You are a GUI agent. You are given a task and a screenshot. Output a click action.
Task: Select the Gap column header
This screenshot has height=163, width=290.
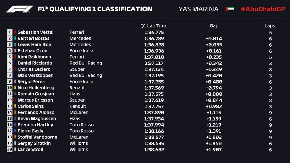[x=214, y=26]
